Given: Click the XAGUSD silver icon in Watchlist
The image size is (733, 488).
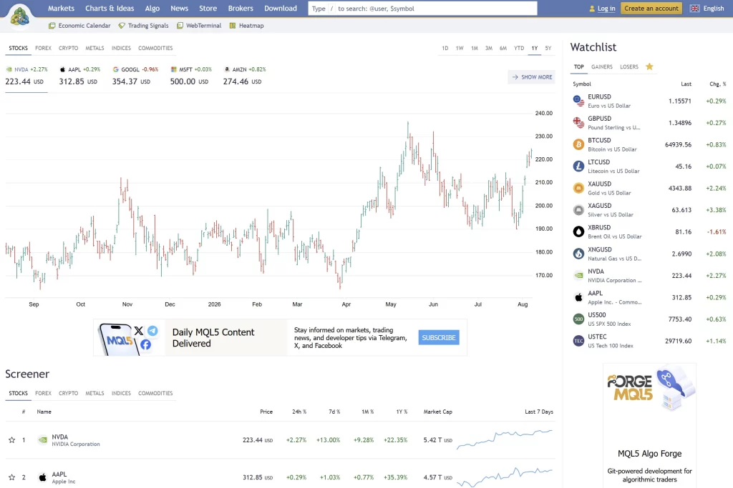Looking at the screenshot, I should pos(578,210).
